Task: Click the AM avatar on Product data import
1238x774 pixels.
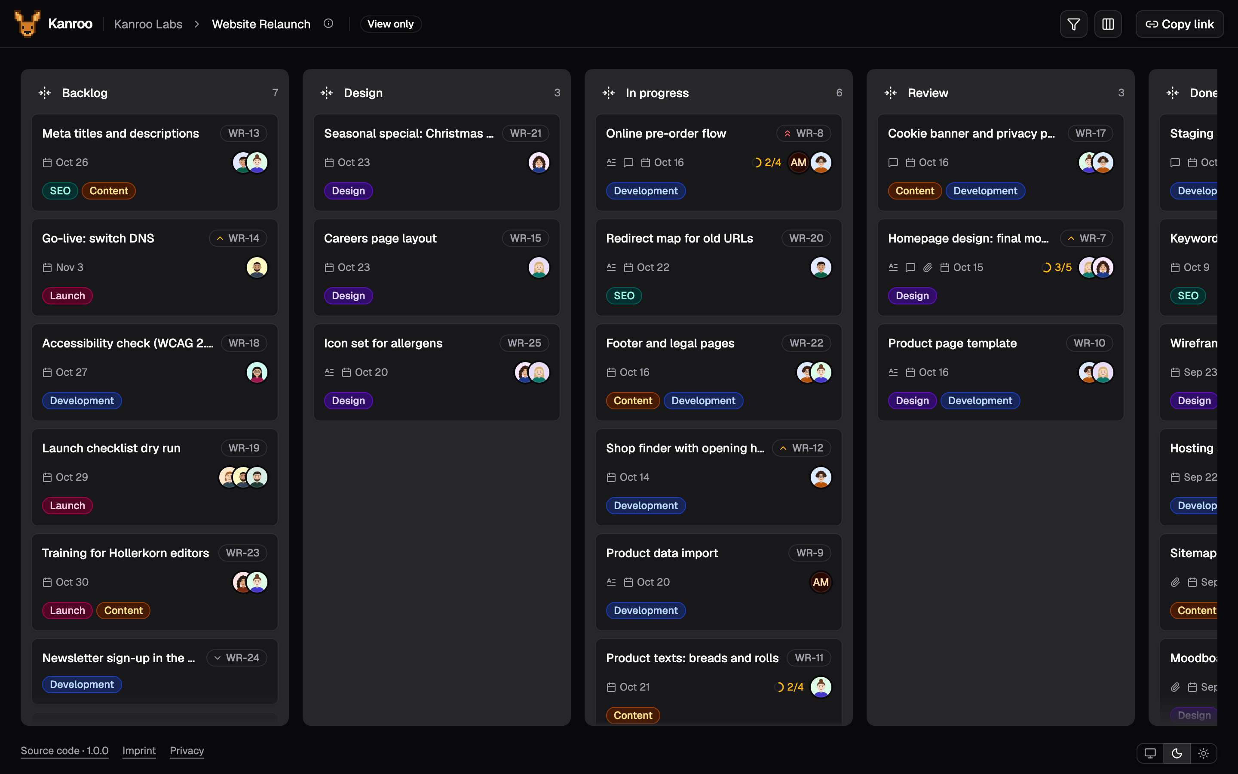Action: click(821, 582)
